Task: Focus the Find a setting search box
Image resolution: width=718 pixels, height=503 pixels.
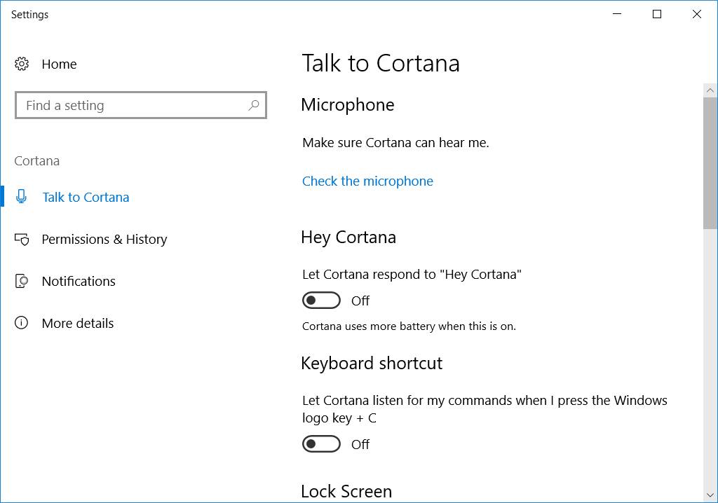Action: tap(141, 105)
